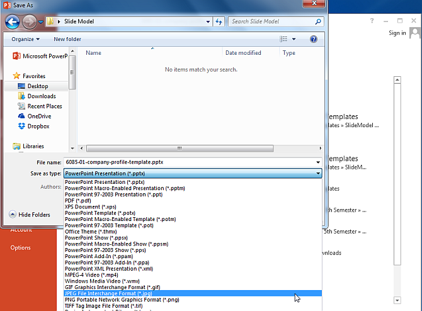Click PowerPoint backstage scroll up arrow
Image resolution: width=422 pixels, height=311 pixels.
point(397,80)
